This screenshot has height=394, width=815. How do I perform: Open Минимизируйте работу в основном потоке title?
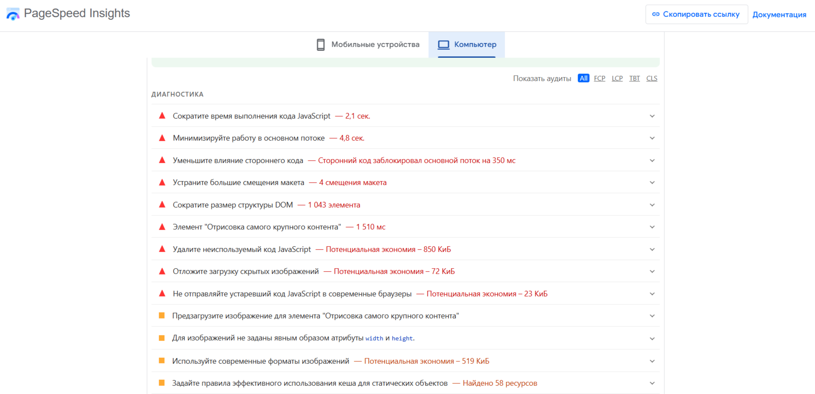pyautogui.click(x=249, y=138)
